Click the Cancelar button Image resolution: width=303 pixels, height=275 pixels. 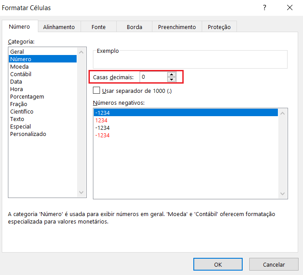(274, 264)
